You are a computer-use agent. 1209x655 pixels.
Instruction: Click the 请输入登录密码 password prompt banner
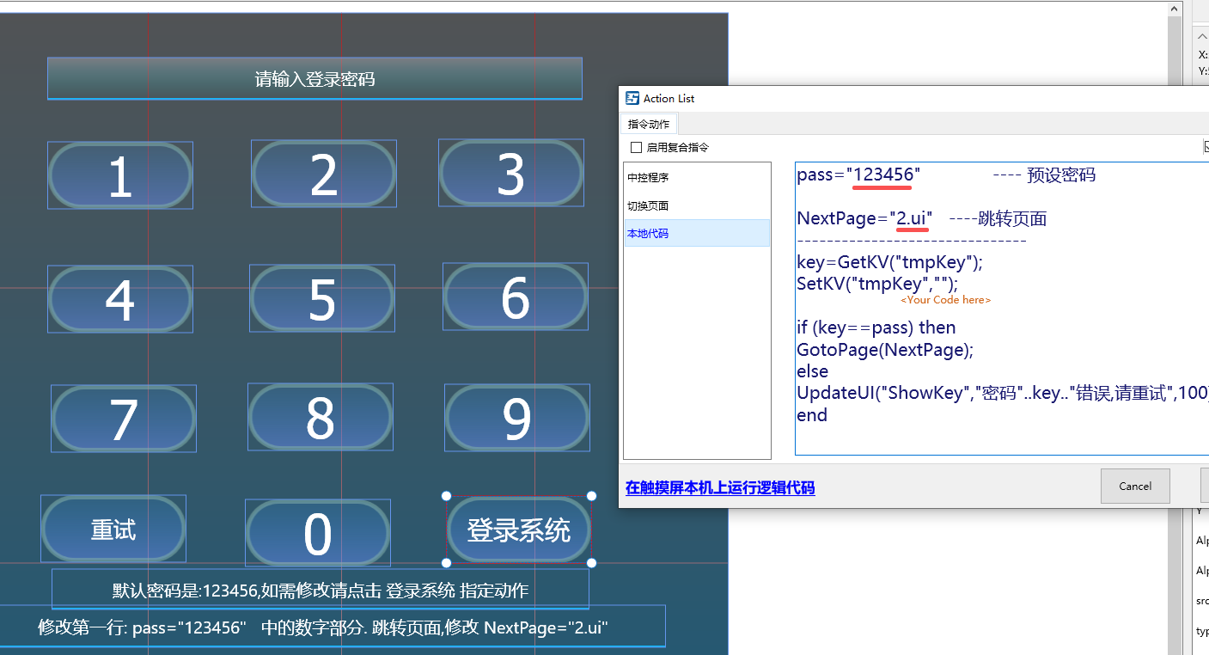click(314, 77)
